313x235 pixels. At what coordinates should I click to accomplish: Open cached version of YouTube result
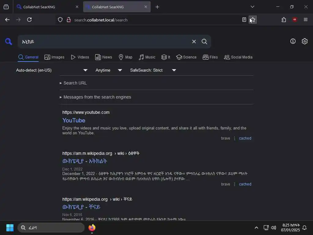(x=245, y=138)
